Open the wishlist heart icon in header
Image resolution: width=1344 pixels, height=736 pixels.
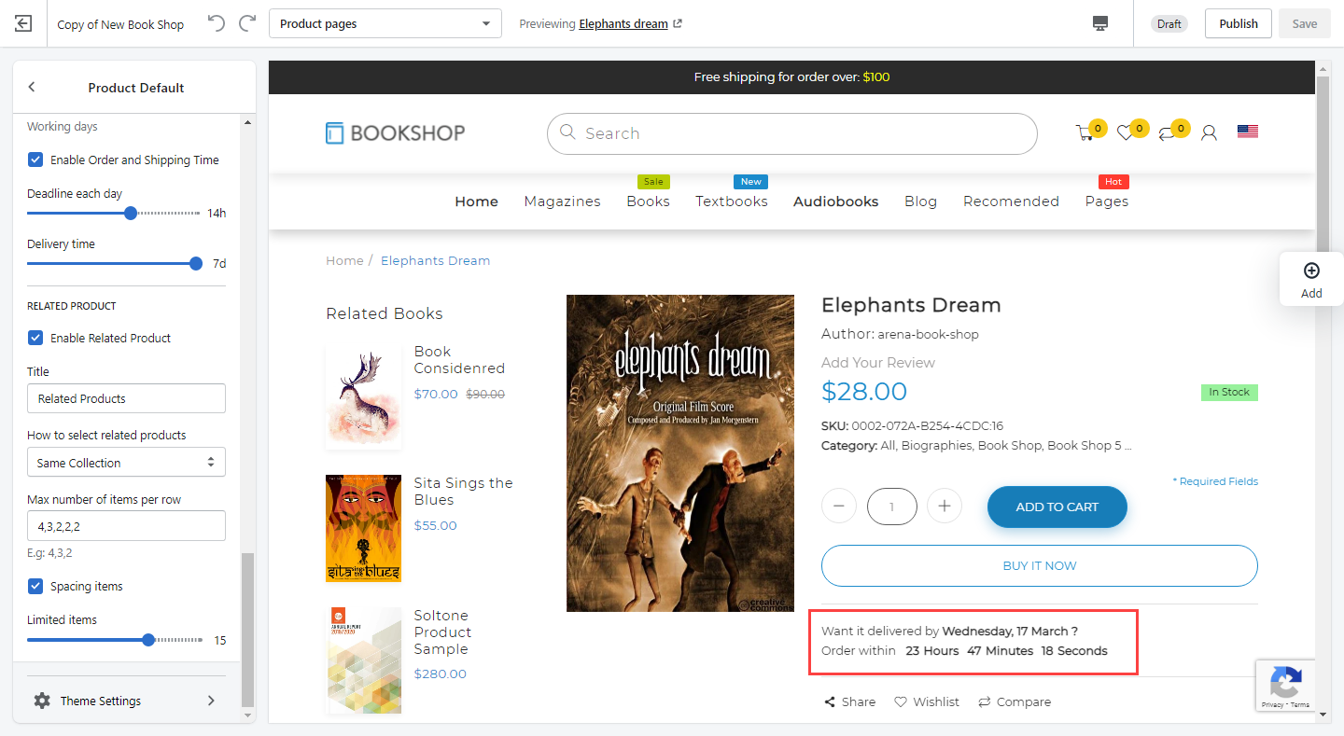pyautogui.click(x=1126, y=133)
